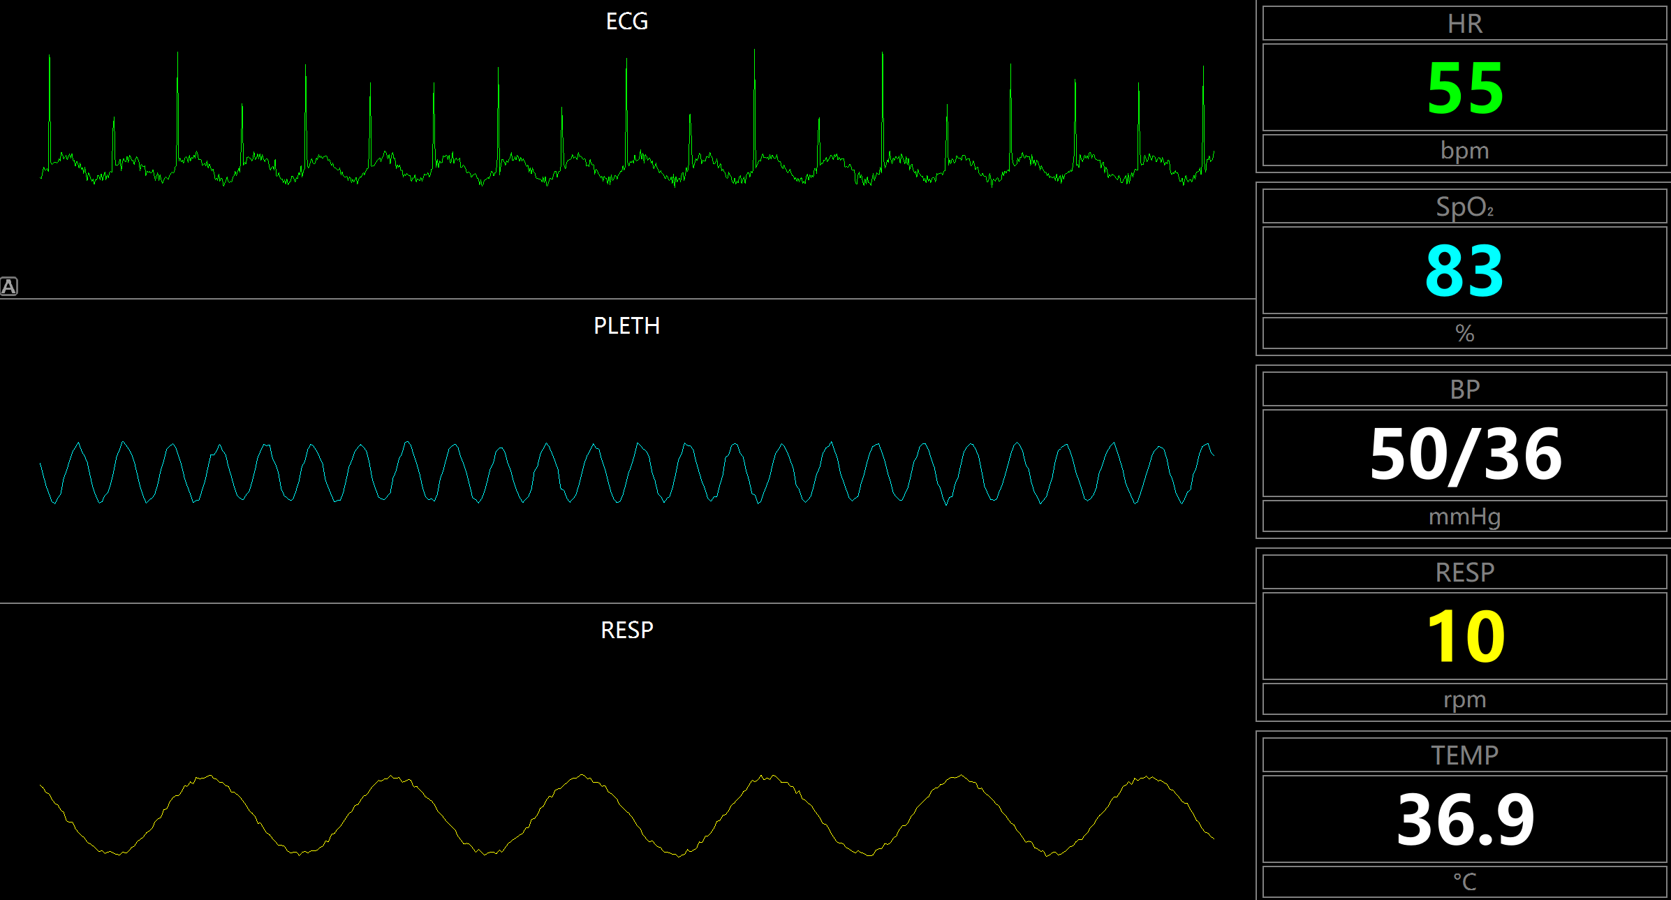Click the PLETH waveform title

[626, 326]
